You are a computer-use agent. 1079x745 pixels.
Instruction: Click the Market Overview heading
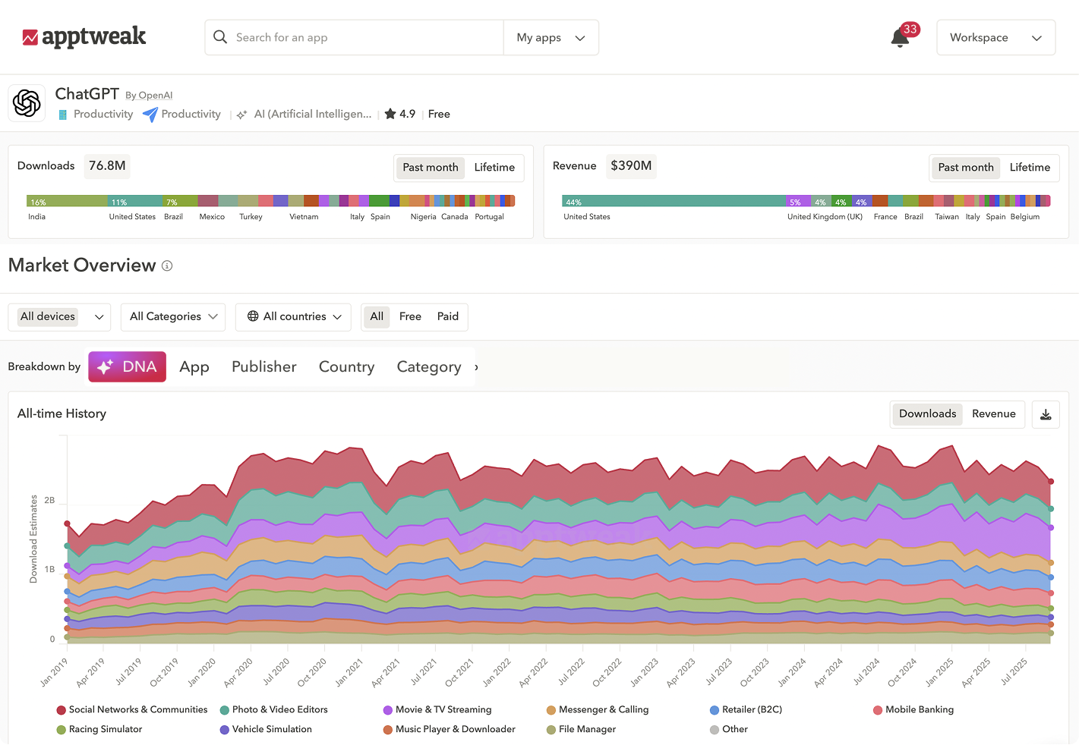tap(82, 266)
